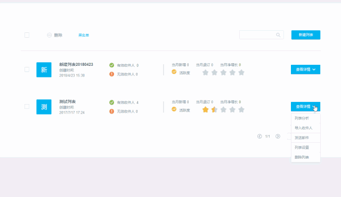Click half-filled second star in 测试列表 row
The width and height of the screenshot is (341, 197).
click(214, 110)
